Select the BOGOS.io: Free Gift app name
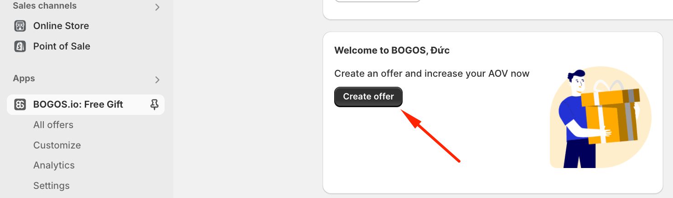673x198 pixels. point(78,104)
